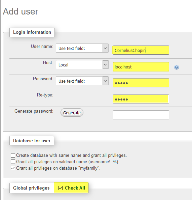Click the Login Information legend
Viewport: 192px width, 200px height.
[x=32, y=32]
